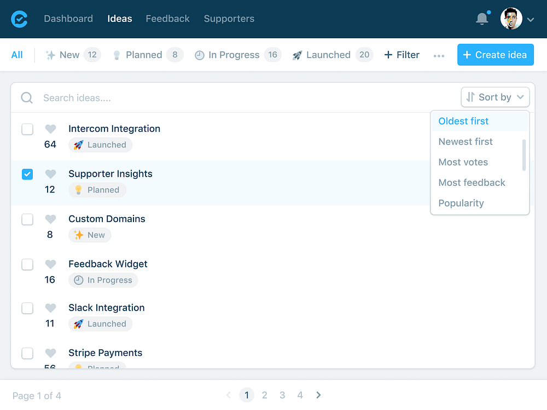Click the app logo in the navbar

20,19
